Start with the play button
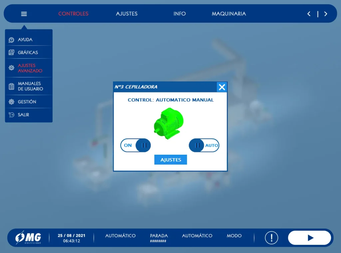The width and height of the screenshot is (341, 253). tap(309, 238)
